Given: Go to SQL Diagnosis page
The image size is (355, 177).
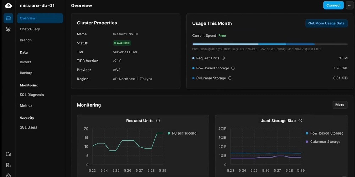Looking at the screenshot, I should click(32, 95).
